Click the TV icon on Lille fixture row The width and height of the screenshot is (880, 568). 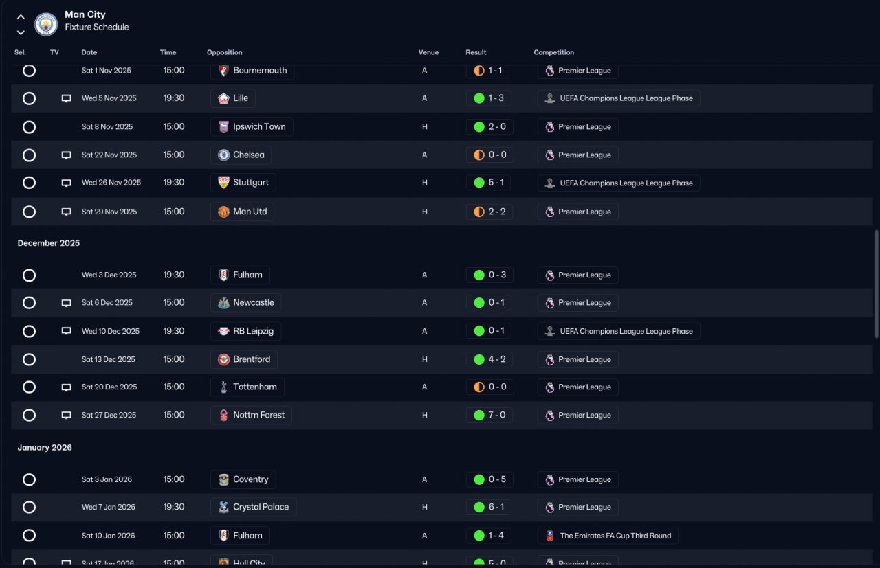tap(66, 98)
